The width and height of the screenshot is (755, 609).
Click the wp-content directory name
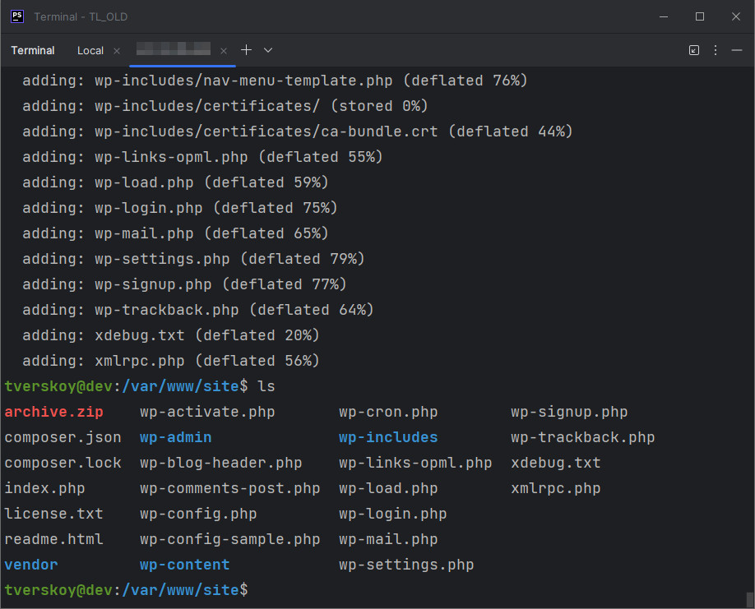[185, 565]
